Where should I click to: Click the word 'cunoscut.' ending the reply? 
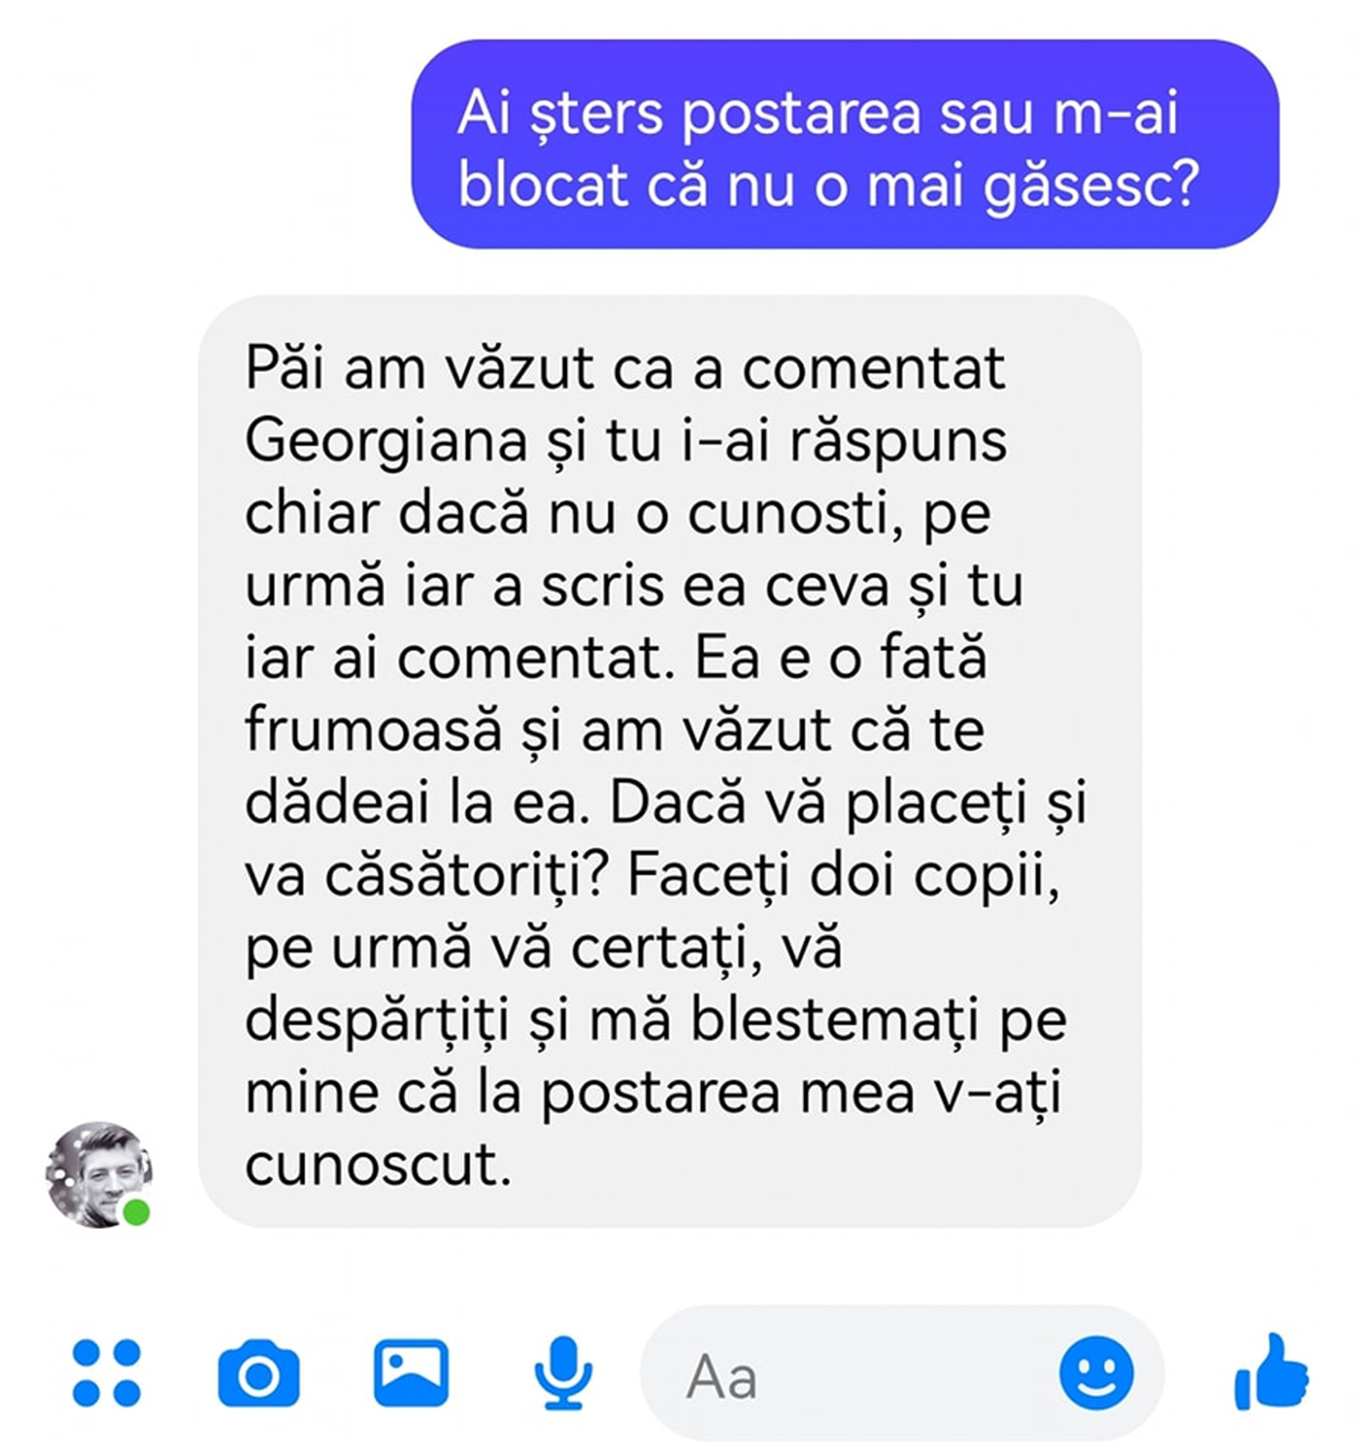coord(378,1164)
